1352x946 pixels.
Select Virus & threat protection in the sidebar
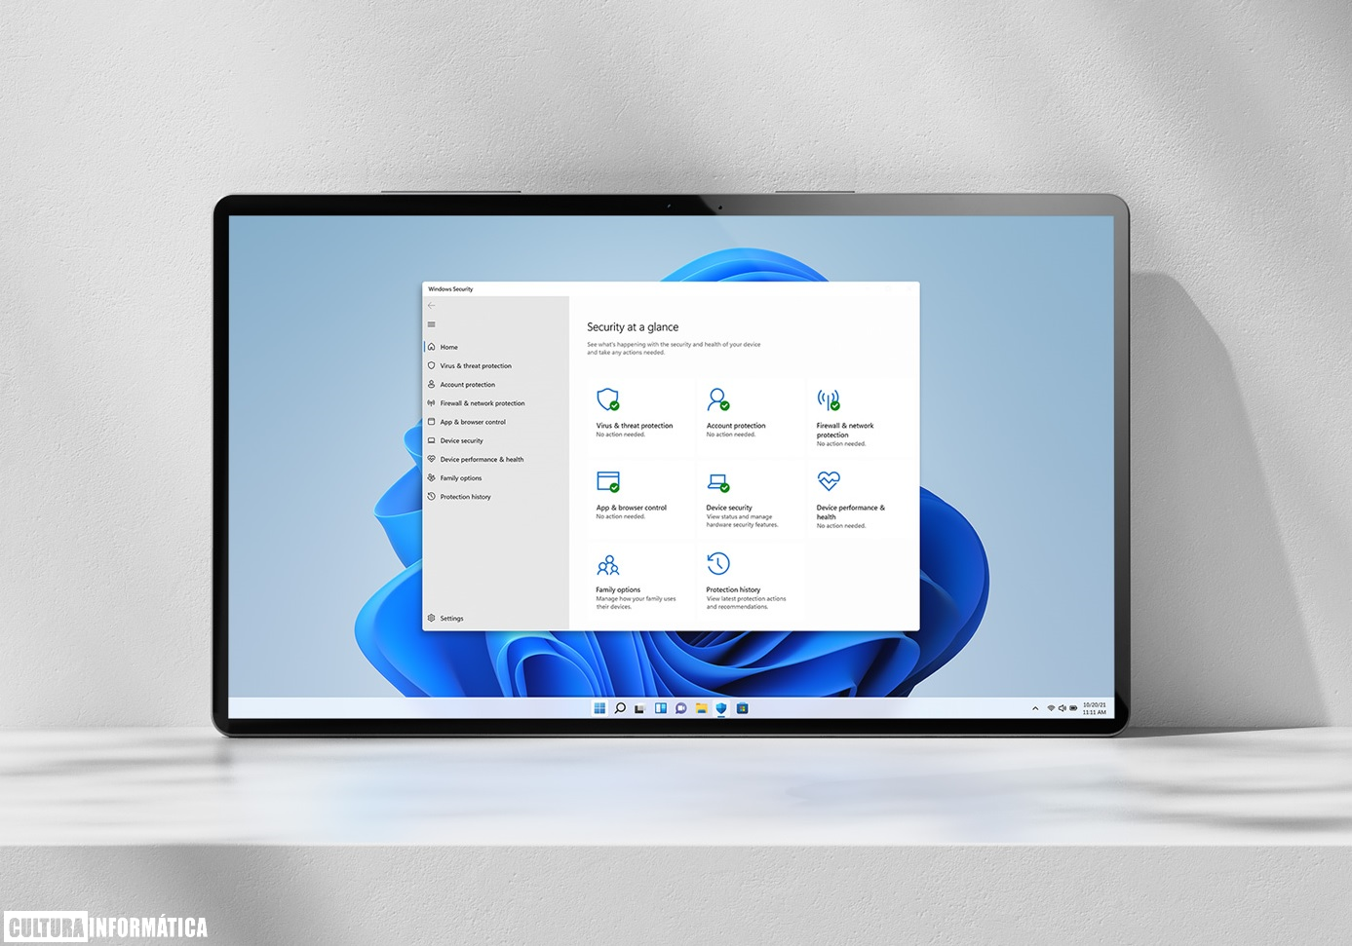pyautogui.click(x=495, y=365)
